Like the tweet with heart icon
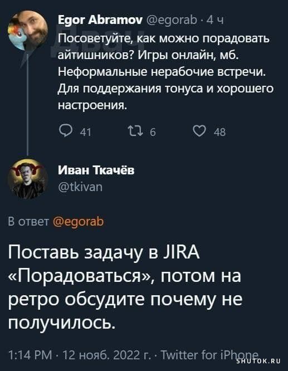 (x=199, y=131)
